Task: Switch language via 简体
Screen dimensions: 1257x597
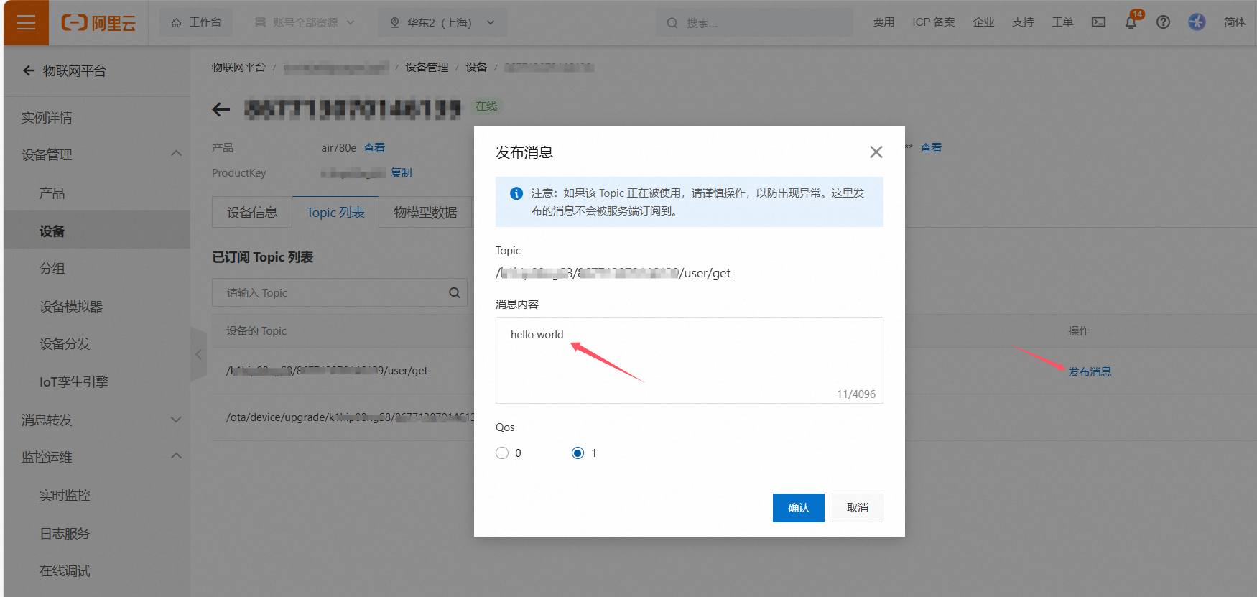Action: click(x=1235, y=22)
